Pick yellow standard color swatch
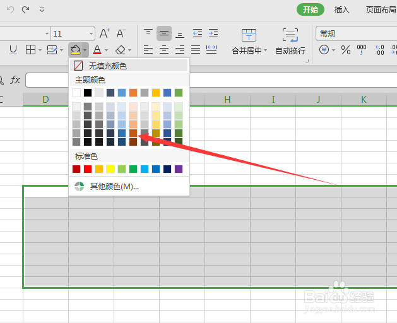 (110, 169)
